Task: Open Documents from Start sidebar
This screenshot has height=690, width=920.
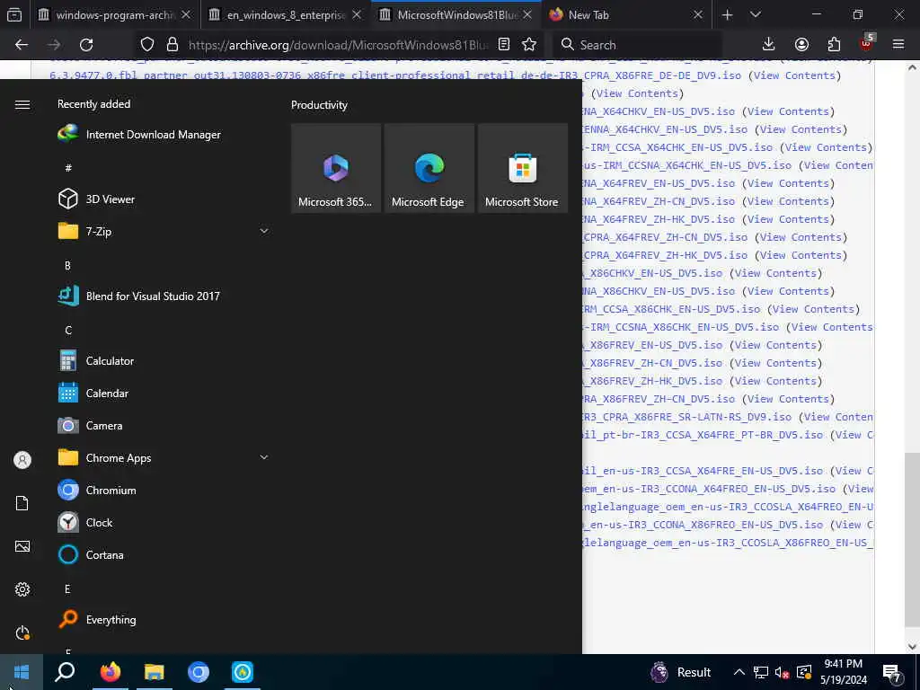Action: pyautogui.click(x=22, y=503)
